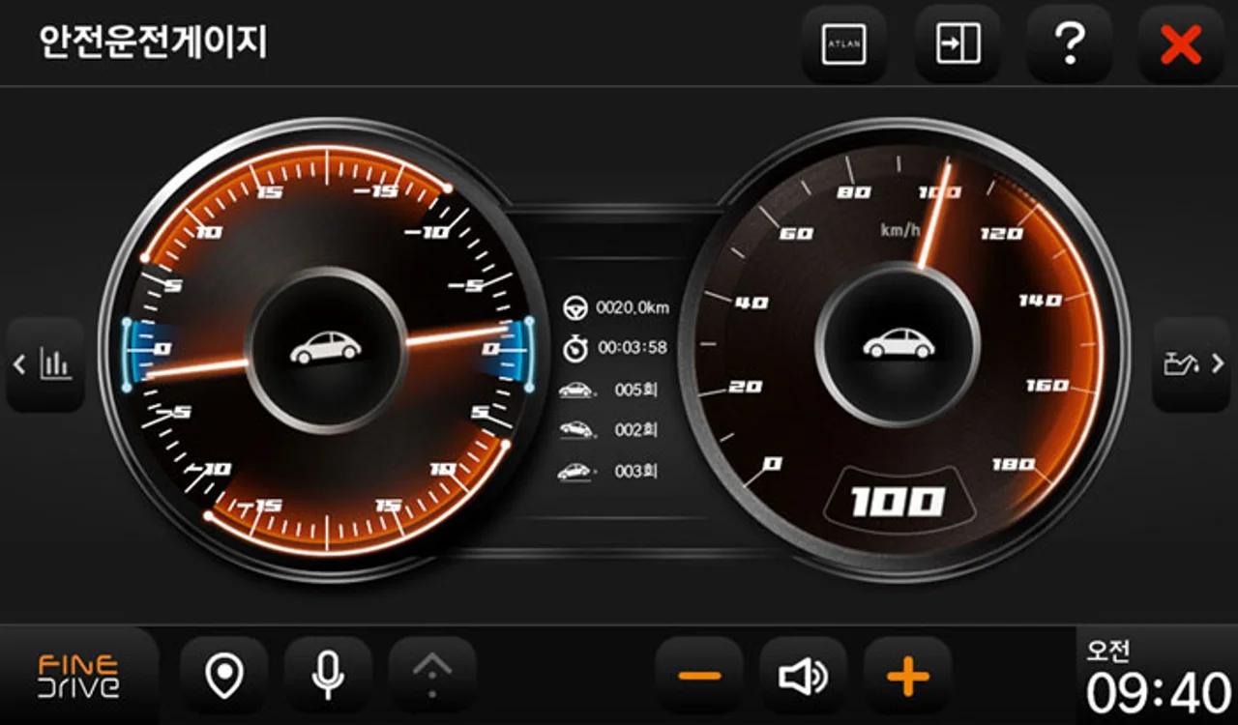Tap the 오전 AM indicator
The image size is (1238, 725).
pos(1108,650)
